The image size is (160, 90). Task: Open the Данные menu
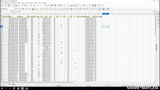(x=31, y=3)
